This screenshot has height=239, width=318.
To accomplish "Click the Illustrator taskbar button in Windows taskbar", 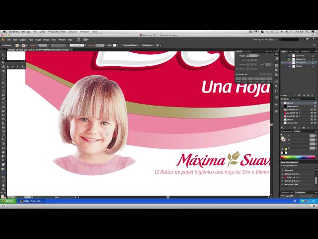I will tap(31, 201).
